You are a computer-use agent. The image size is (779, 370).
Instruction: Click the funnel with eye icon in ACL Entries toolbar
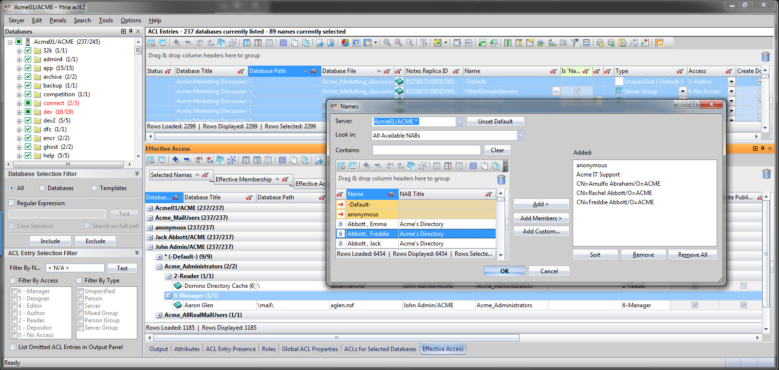[x=575, y=43]
